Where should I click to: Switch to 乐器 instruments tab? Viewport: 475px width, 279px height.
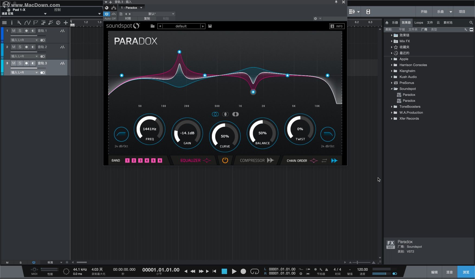tap(395, 23)
